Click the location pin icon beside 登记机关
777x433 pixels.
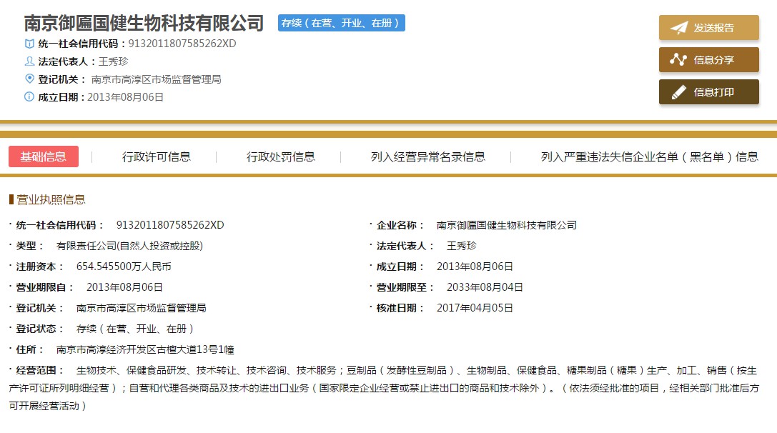click(29, 79)
